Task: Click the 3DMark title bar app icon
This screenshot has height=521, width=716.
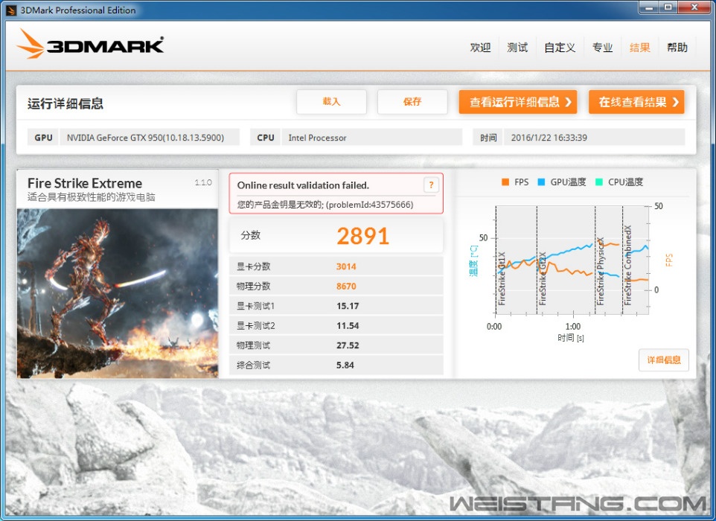Action: 11,10
